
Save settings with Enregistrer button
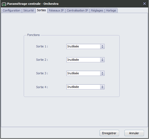click(x=109, y=133)
